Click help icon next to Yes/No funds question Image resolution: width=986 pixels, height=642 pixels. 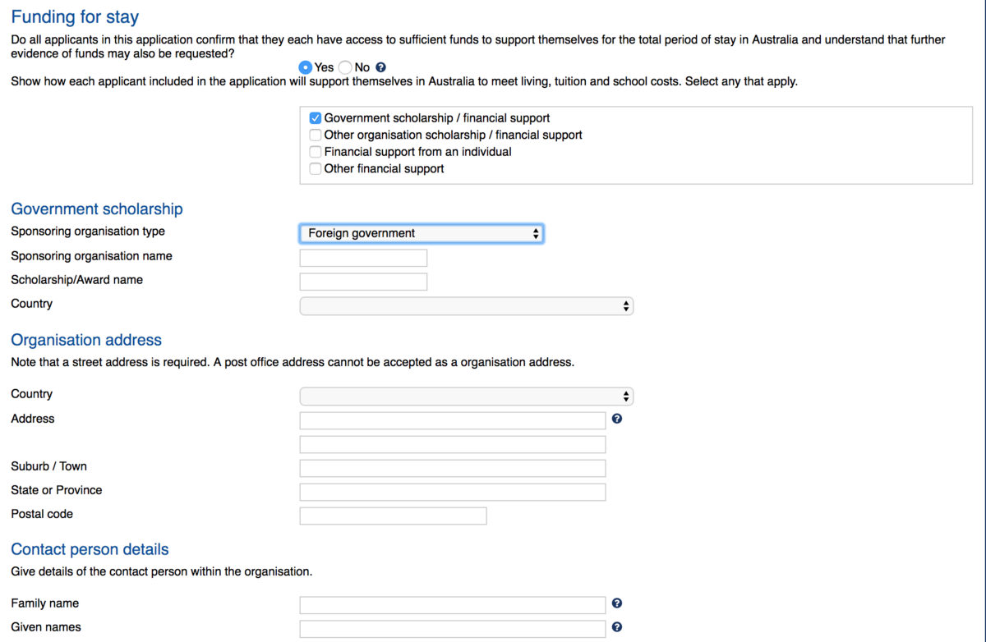[380, 67]
